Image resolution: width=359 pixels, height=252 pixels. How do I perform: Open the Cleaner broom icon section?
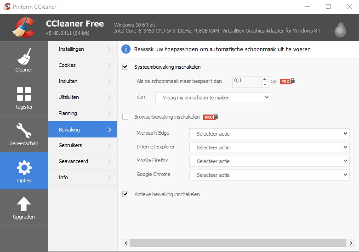coord(24,60)
